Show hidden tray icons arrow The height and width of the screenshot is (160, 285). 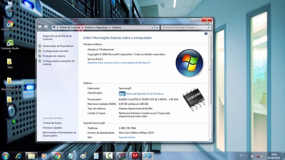pyautogui.click(x=247, y=156)
